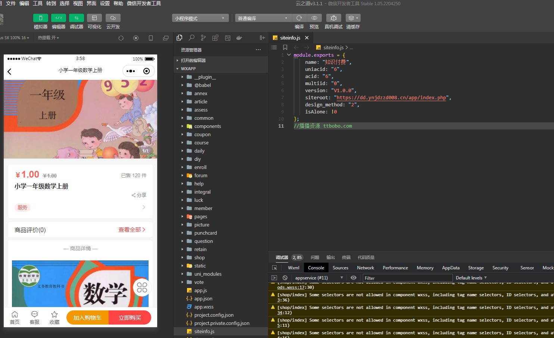The height and width of the screenshot is (338, 554).
Task: Open project.config.json file
Action: [221, 315]
